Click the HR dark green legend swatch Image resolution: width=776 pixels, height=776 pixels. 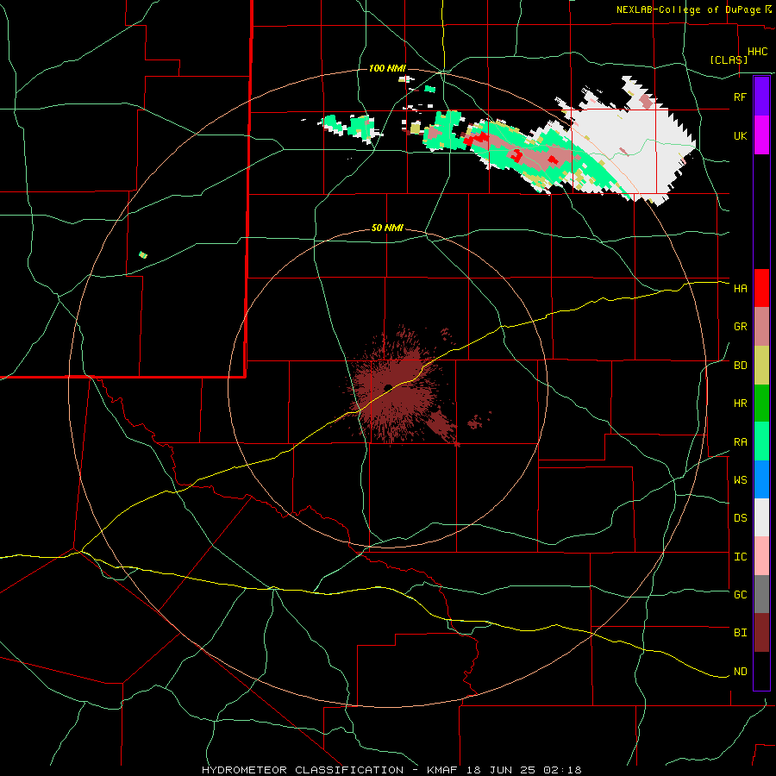(761, 404)
